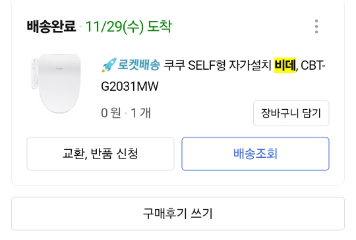Add the item via 장바구니 담기
Screen dimensions: 356x240
pyautogui.click(x=291, y=113)
